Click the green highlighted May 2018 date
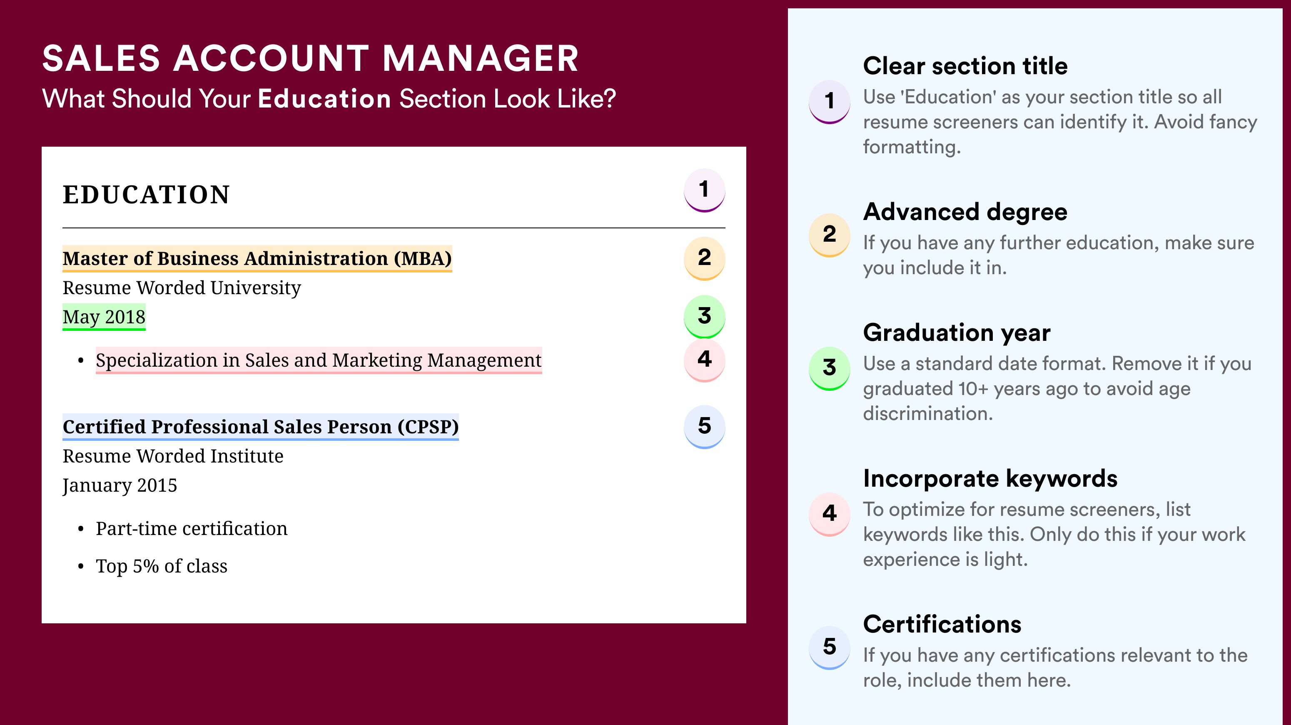This screenshot has height=725, width=1291. click(104, 317)
